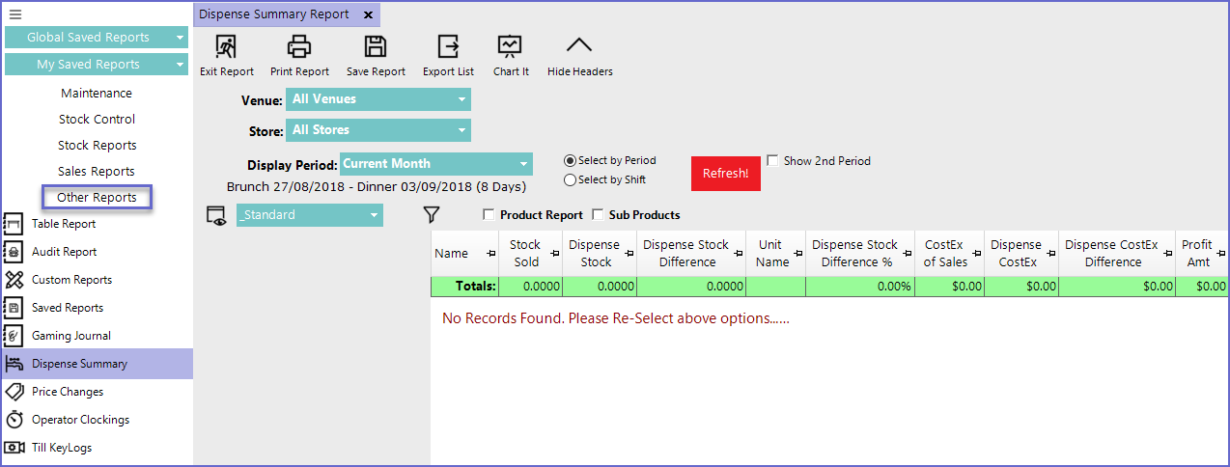The image size is (1230, 467).
Task: Open Export List from the toolbar
Action: point(448,47)
